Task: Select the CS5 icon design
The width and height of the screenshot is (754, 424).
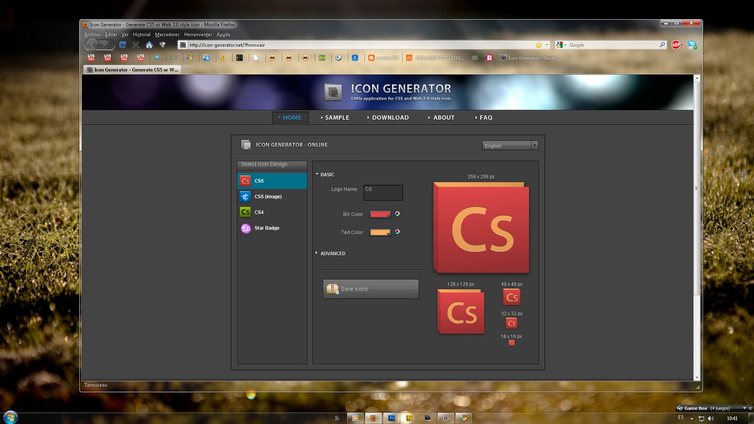Action: pos(272,181)
